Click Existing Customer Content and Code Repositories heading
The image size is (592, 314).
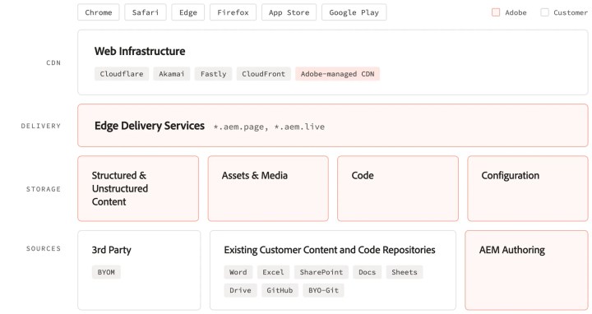click(330, 250)
